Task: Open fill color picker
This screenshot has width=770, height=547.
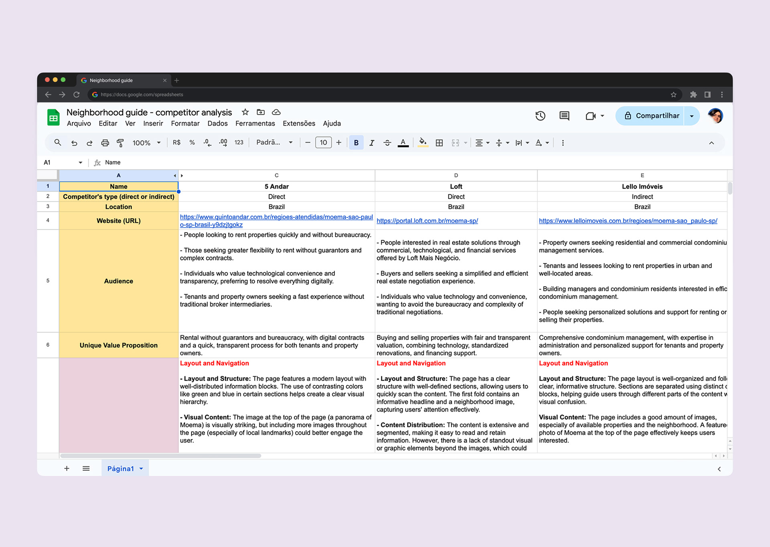Action: point(423,143)
